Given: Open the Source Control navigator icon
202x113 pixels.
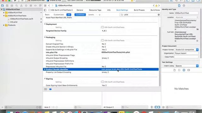Looking at the screenshot, I should (7, 6).
